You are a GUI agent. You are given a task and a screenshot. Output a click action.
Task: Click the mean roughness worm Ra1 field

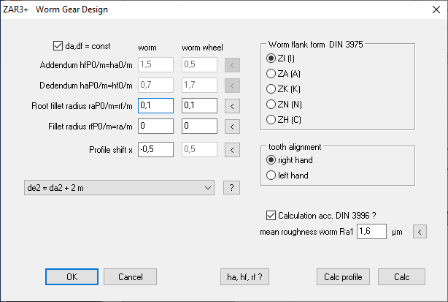tap(371, 233)
